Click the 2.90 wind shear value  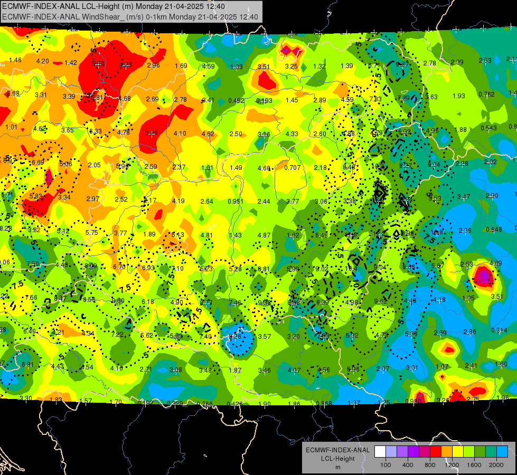click(x=492, y=196)
